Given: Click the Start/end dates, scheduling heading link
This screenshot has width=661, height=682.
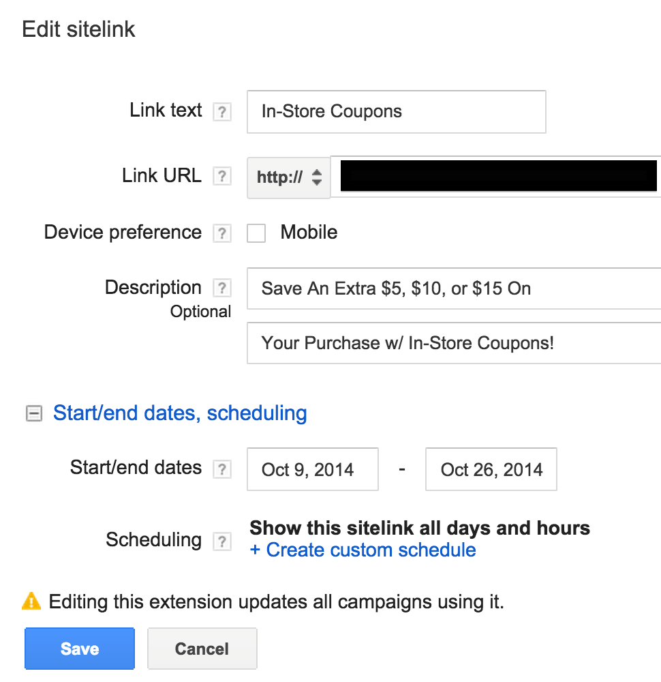Looking at the screenshot, I should pyautogui.click(x=180, y=413).
